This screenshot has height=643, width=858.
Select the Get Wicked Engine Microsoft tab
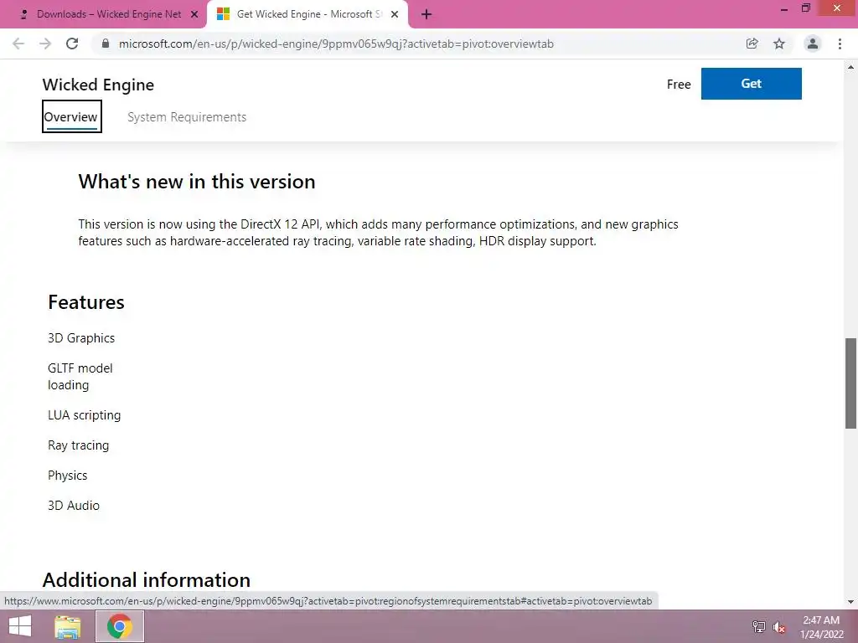308,14
